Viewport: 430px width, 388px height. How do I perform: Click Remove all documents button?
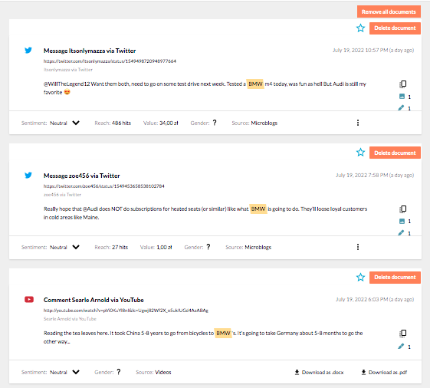[389, 12]
